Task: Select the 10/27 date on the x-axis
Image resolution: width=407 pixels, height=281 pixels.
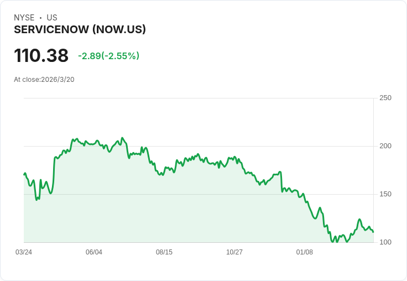Action: (x=234, y=252)
